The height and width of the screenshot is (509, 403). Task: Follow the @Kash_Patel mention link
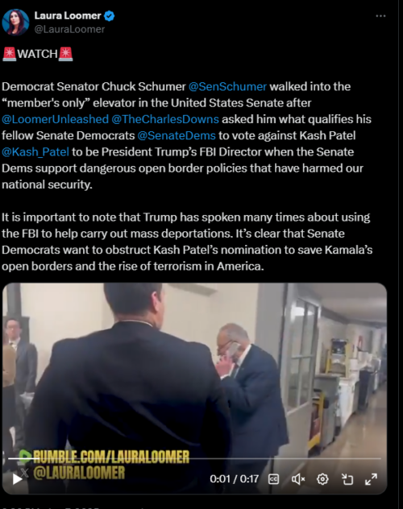click(x=35, y=152)
